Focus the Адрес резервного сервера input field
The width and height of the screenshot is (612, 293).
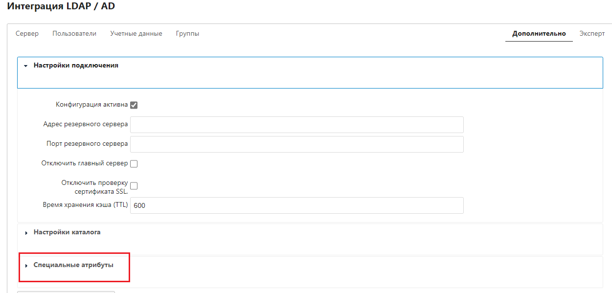coord(296,125)
